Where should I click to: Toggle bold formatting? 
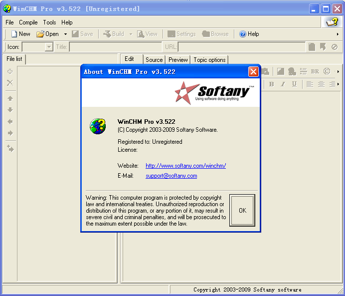coord(272,84)
